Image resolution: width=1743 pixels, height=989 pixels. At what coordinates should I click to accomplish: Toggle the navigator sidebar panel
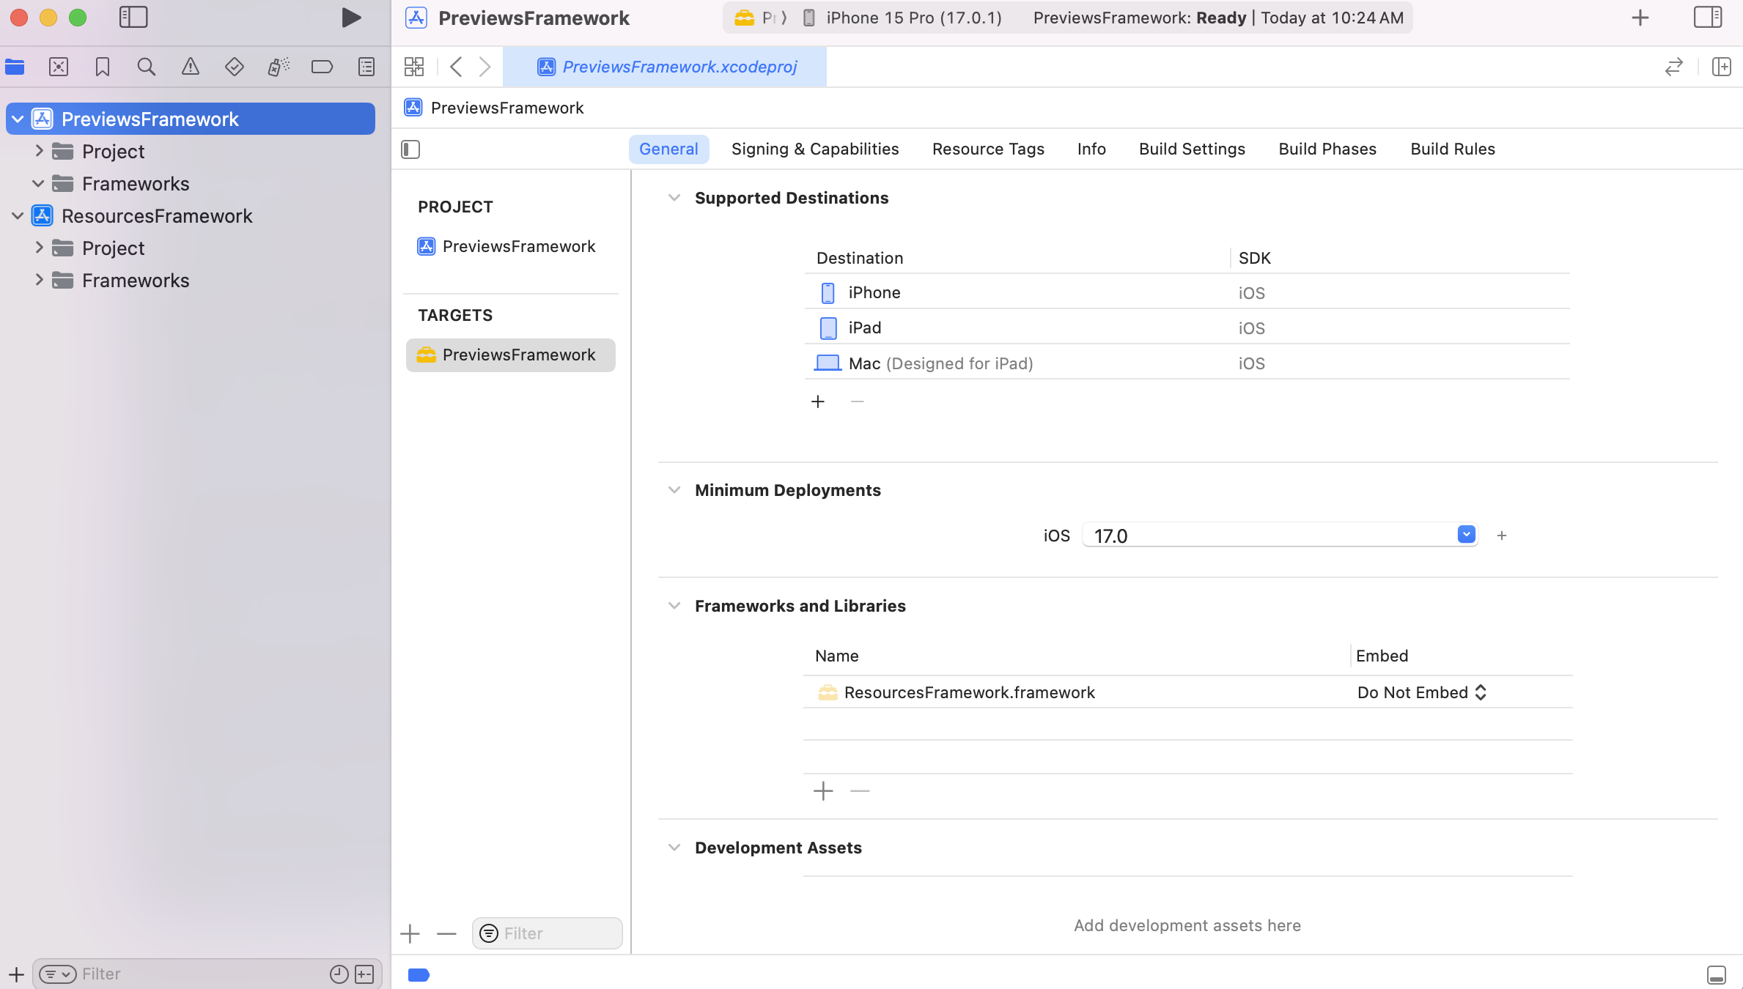(133, 18)
